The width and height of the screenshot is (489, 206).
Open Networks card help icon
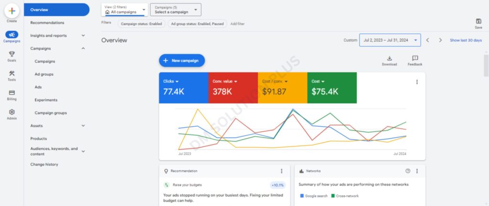click(407, 171)
